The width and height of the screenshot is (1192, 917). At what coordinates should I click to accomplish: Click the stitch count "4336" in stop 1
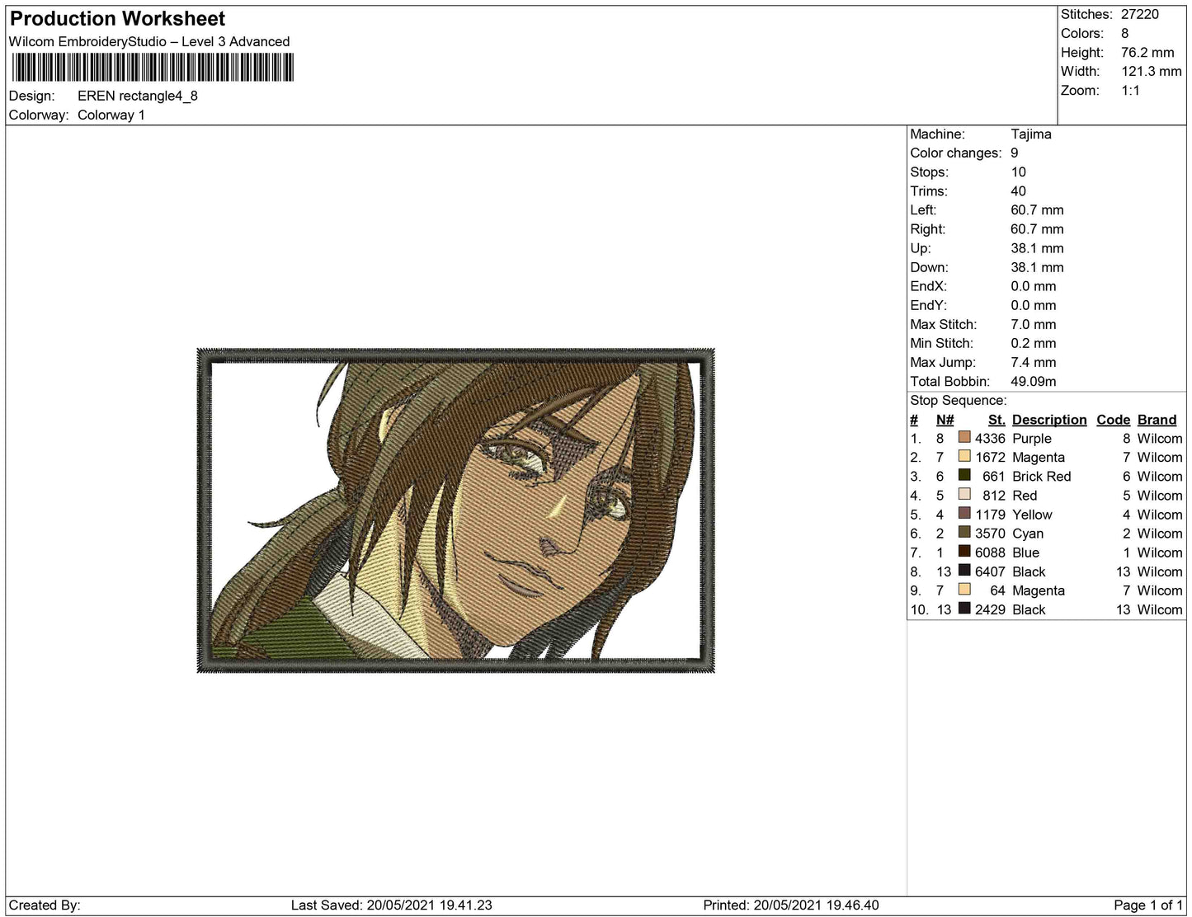pyautogui.click(x=990, y=438)
